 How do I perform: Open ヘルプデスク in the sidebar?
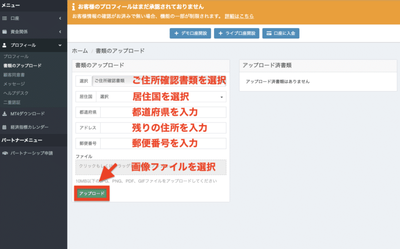(x=16, y=93)
